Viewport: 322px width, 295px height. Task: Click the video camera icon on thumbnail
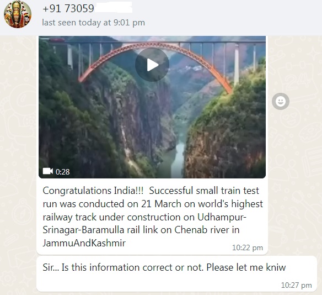(x=47, y=171)
